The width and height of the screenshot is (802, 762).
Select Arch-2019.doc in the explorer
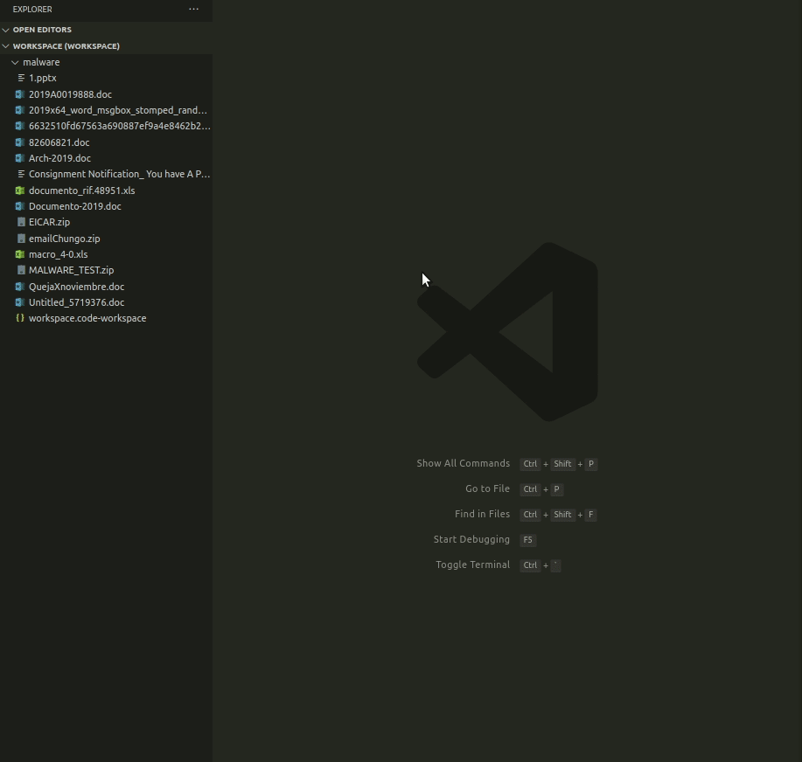(x=59, y=158)
